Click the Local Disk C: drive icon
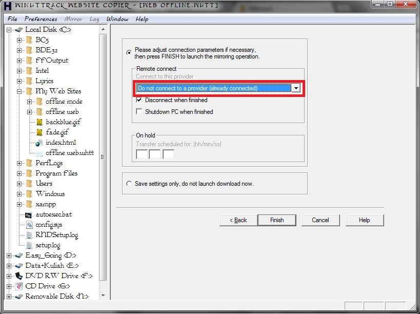The height and width of the screenshot is (314, 420). point(19,30)
